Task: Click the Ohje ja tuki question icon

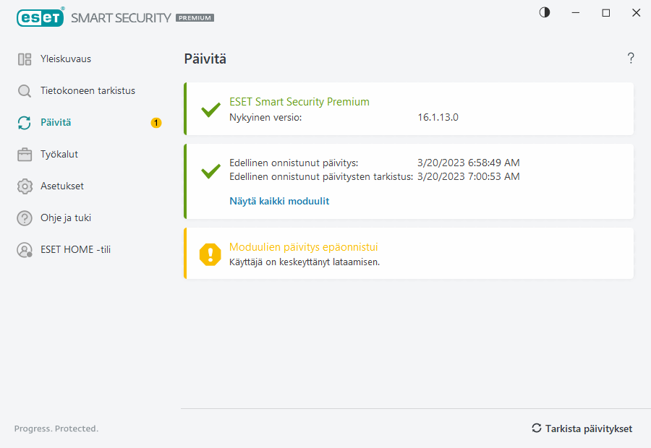Action: coord(25,218)
